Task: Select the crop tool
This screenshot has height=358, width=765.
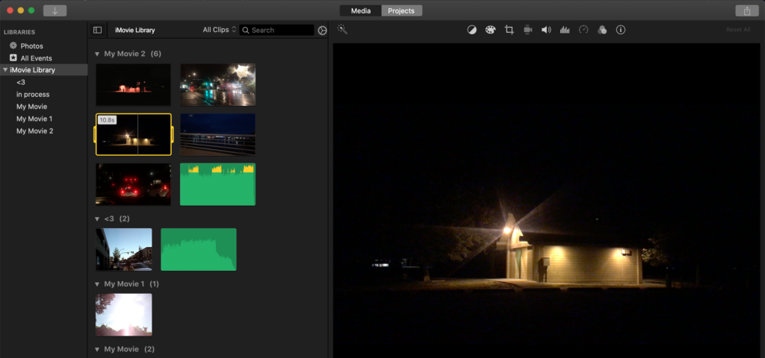Action: [509, 30]
